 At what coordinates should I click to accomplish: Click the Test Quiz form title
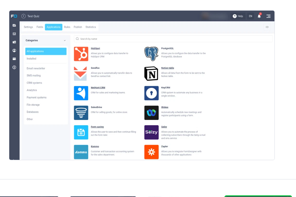pyautogui.click(x=33, y=16)
